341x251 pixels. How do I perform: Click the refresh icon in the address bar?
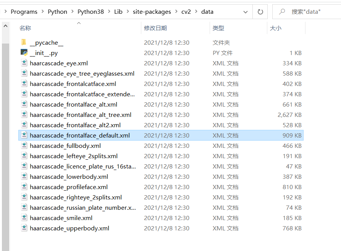(x=260, y=11)
